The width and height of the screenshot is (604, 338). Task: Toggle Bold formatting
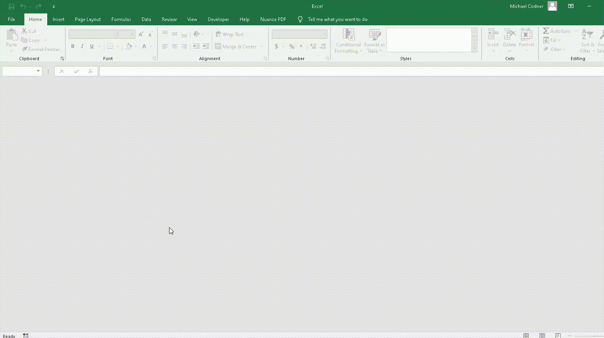point(73,46)
